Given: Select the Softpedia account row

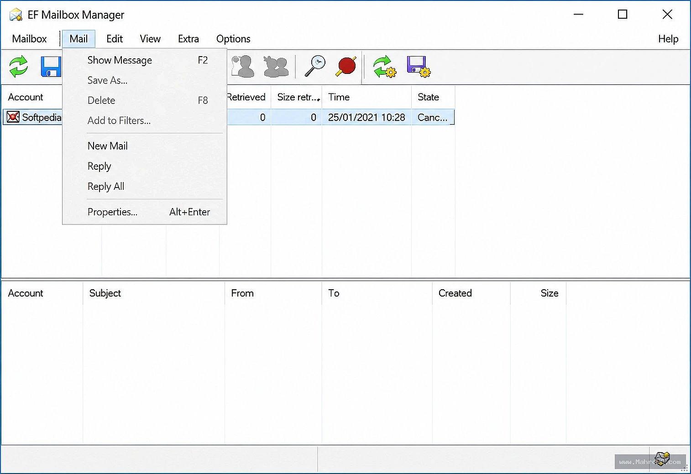Looking at the screenshot, I should click(x=228, y=117).
